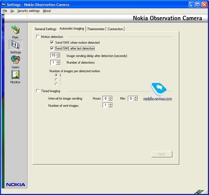Click the 'Number of images per detected motion' label
The width and height of the screenshot is (209, 195).
(x=75, y=71)
